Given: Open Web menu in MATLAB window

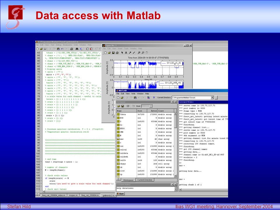Looking at the screenshot, I should 133,94.
